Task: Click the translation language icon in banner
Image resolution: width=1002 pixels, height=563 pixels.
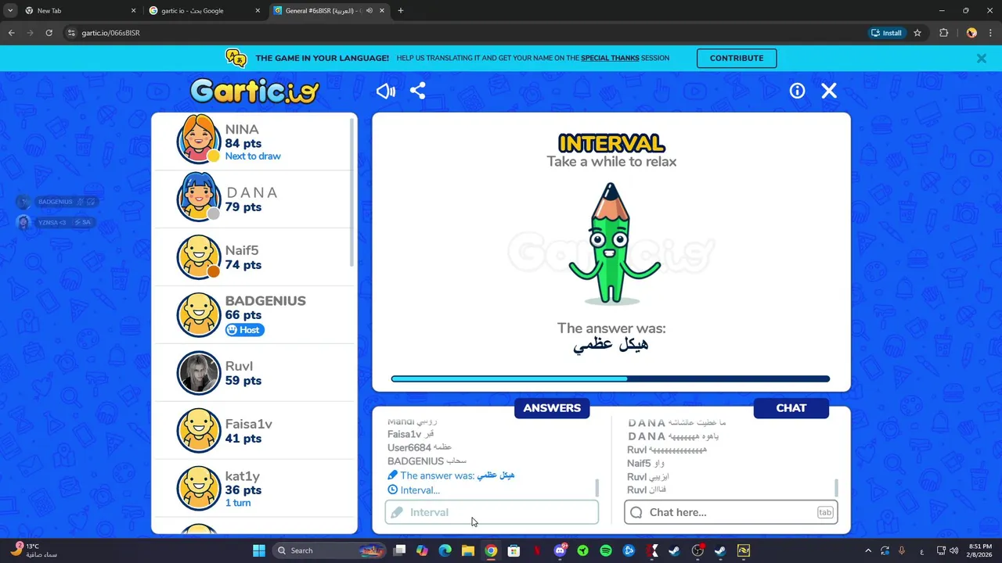Action: 236,58
